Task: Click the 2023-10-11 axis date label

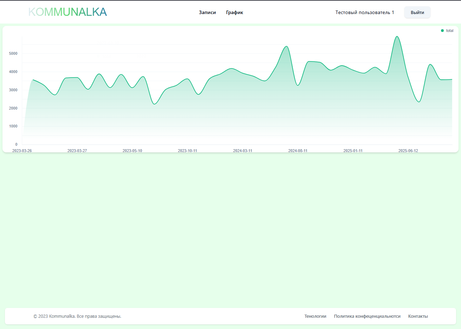Action: (187, 151)
